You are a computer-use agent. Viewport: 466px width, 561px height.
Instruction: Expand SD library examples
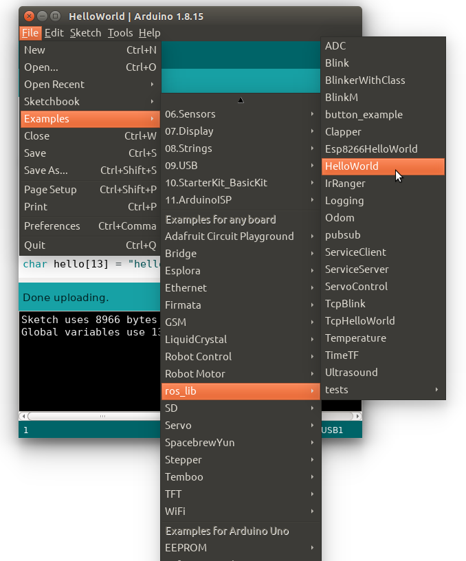[x=241, y=408]
